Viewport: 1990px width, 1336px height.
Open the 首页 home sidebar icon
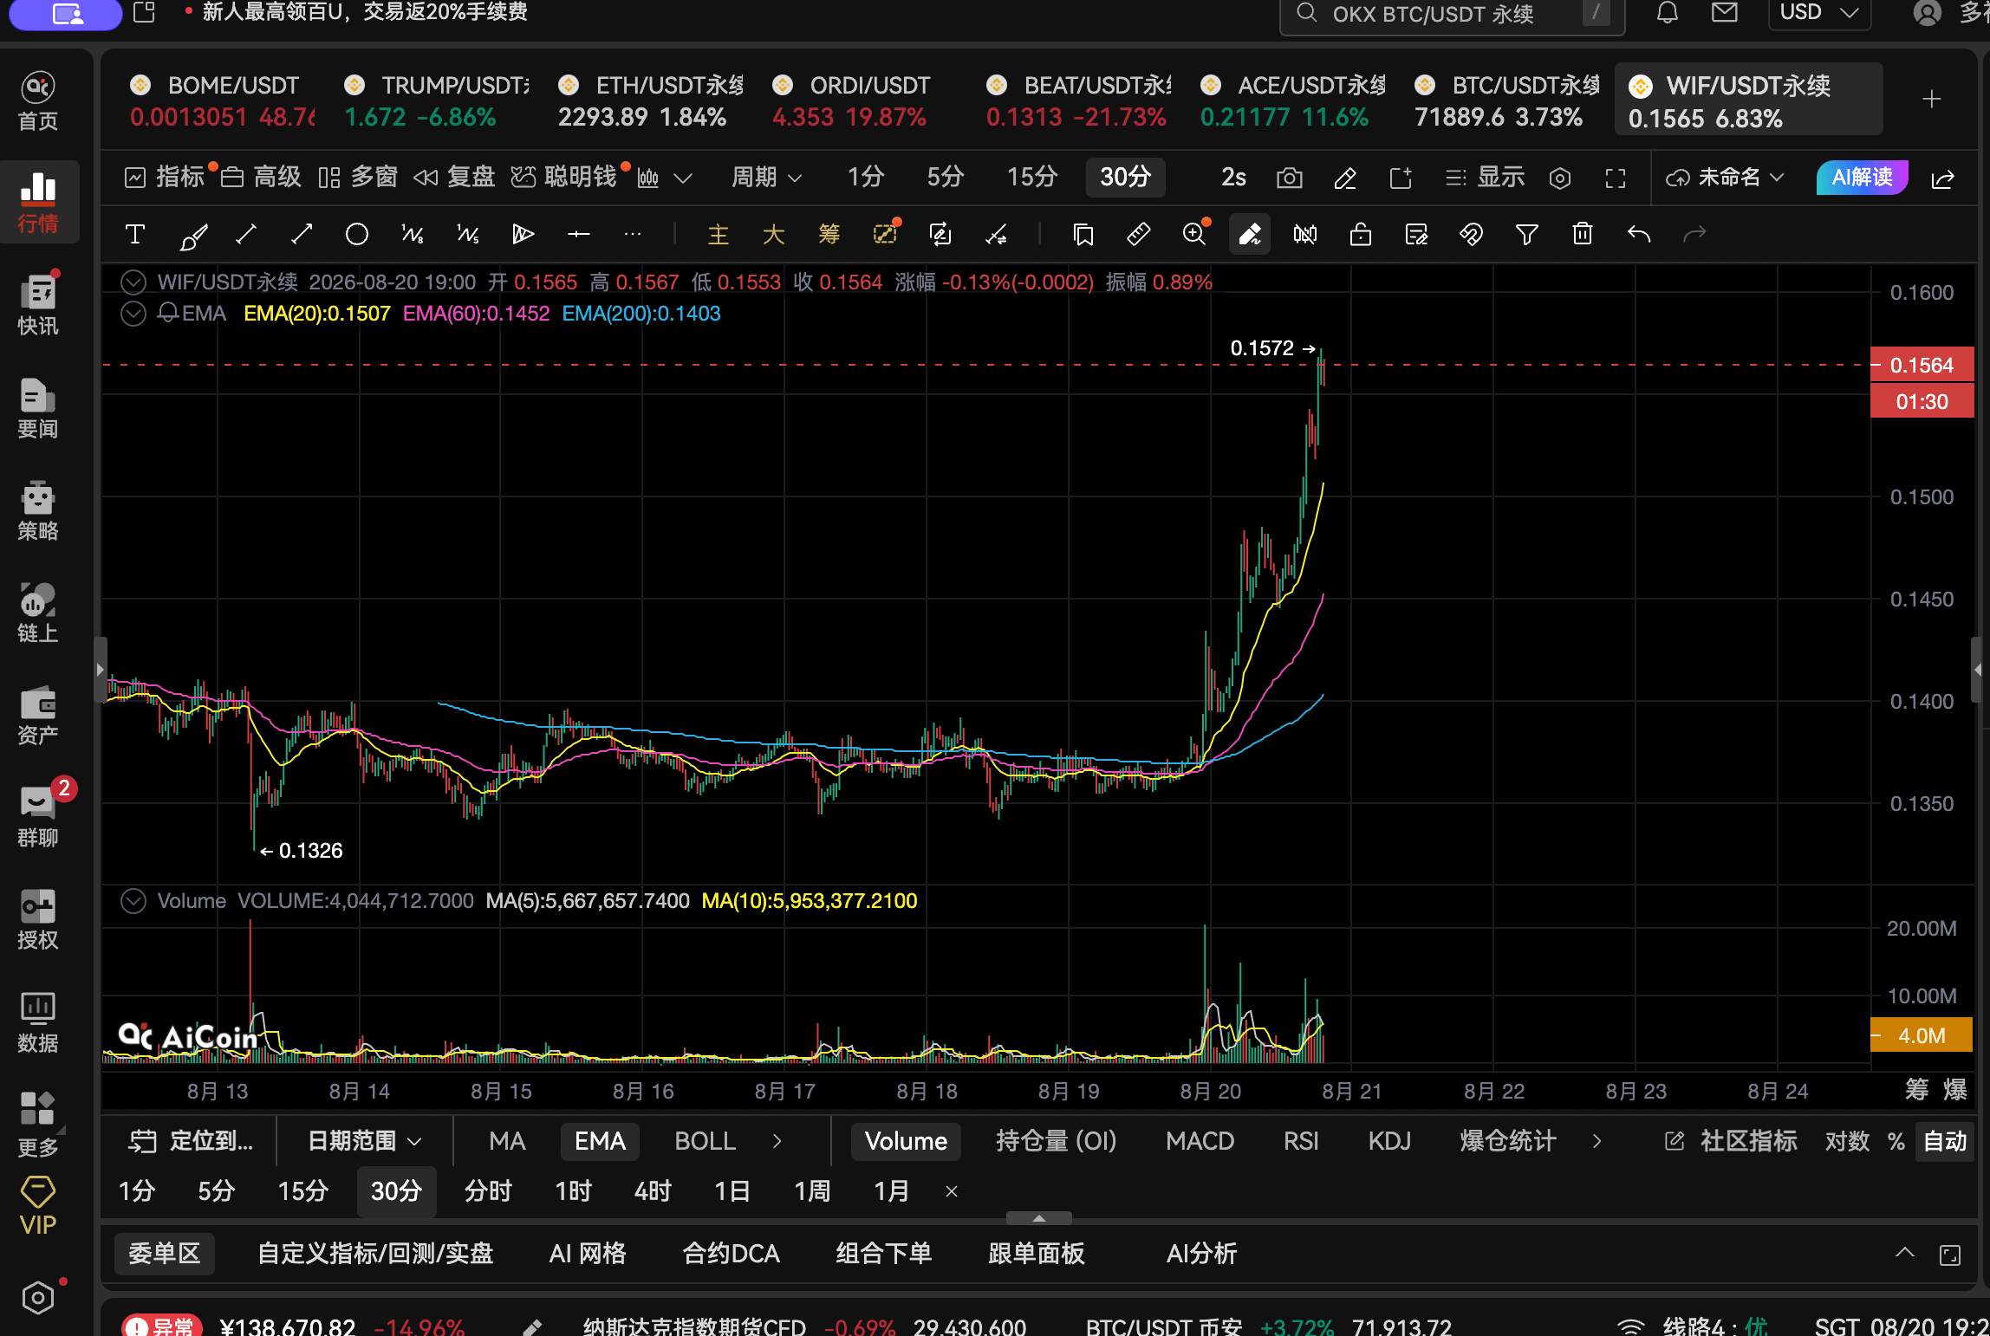click(38, 101)
